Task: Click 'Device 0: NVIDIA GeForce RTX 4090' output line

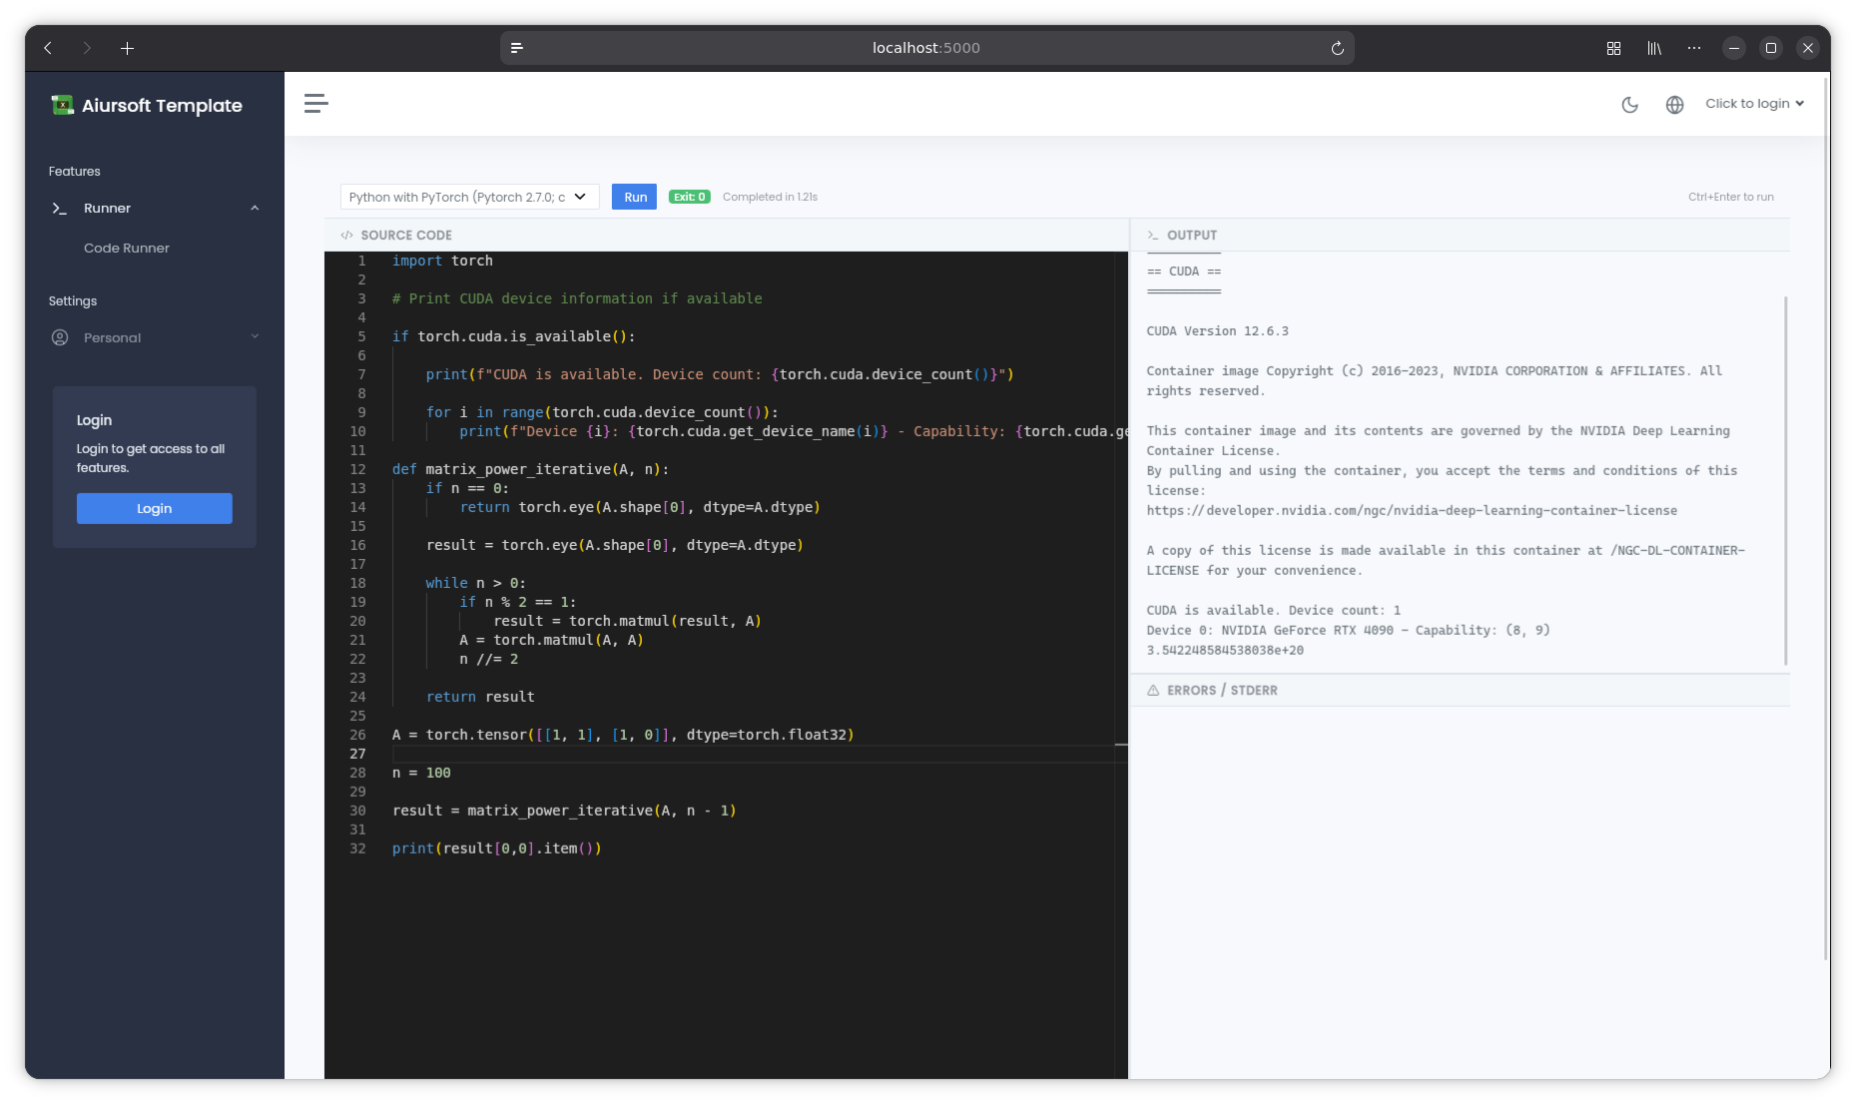Action: (x=1348, y=630)
